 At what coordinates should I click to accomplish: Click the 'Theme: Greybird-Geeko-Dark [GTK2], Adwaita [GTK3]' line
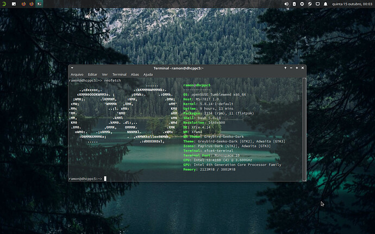[234, 141]
